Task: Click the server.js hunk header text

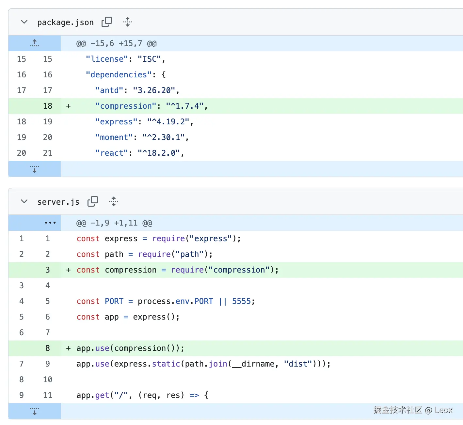Action: click(114, 223)
